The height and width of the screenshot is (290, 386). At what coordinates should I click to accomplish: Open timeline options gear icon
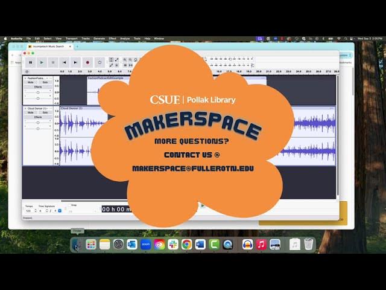(27, 71)
